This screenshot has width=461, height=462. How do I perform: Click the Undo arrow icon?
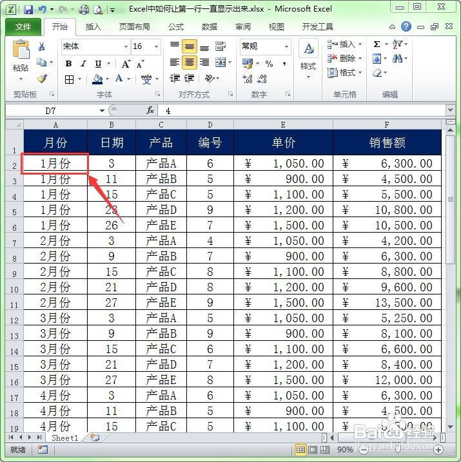43,10
